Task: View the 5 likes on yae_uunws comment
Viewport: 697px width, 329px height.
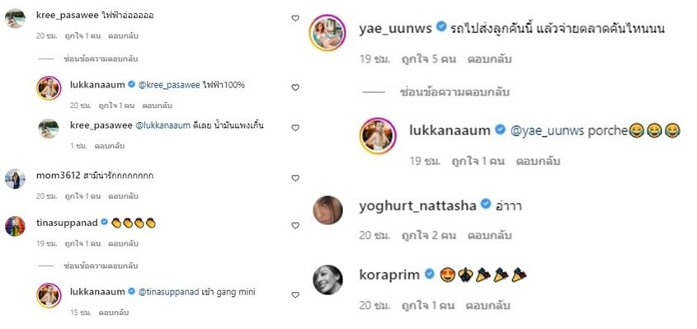Action: click(x=429, y=59)
